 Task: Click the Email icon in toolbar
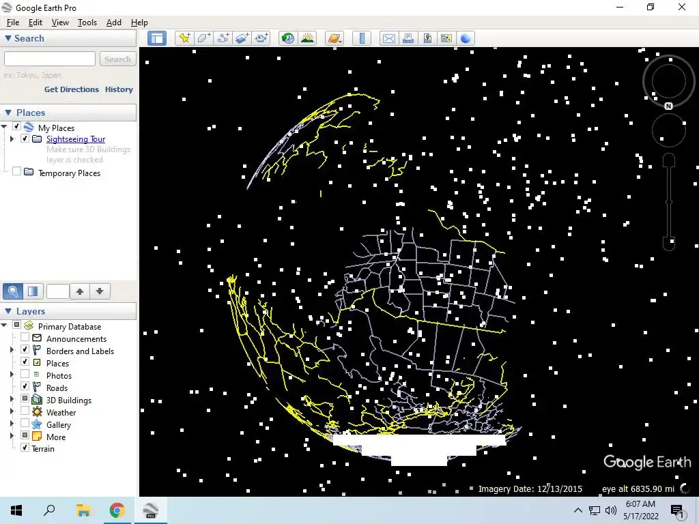(x=388, y=38)
